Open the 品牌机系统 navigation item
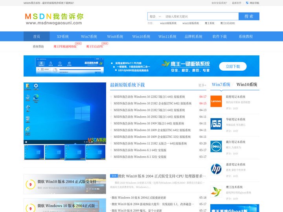Image resolution: width=283 pixels, height=212 pixels. [193, 37]
